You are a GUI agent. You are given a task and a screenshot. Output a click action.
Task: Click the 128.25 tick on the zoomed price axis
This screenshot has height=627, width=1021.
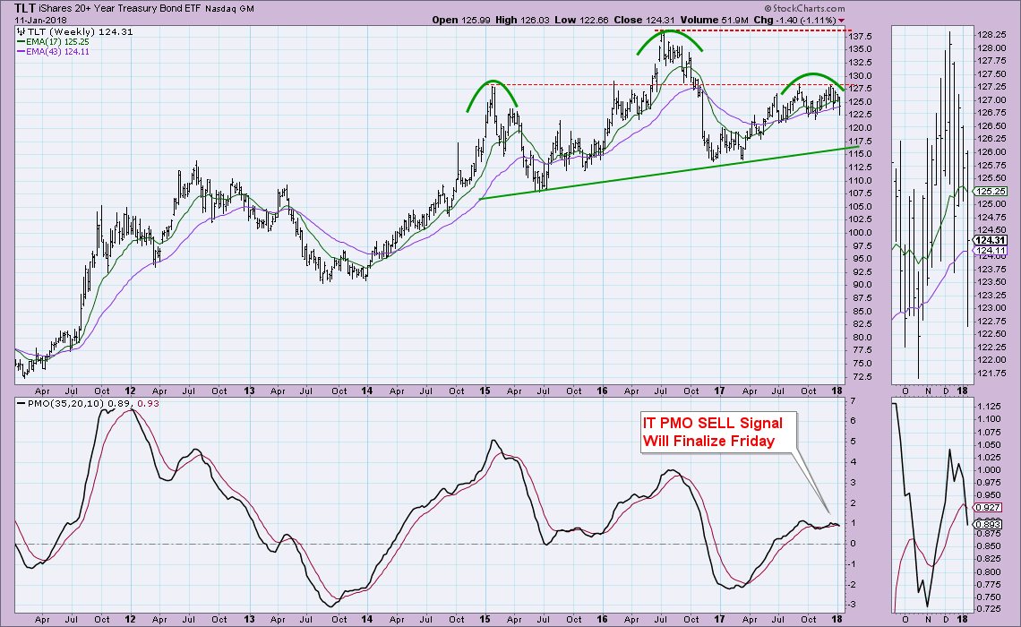click(x=990, y=35)
